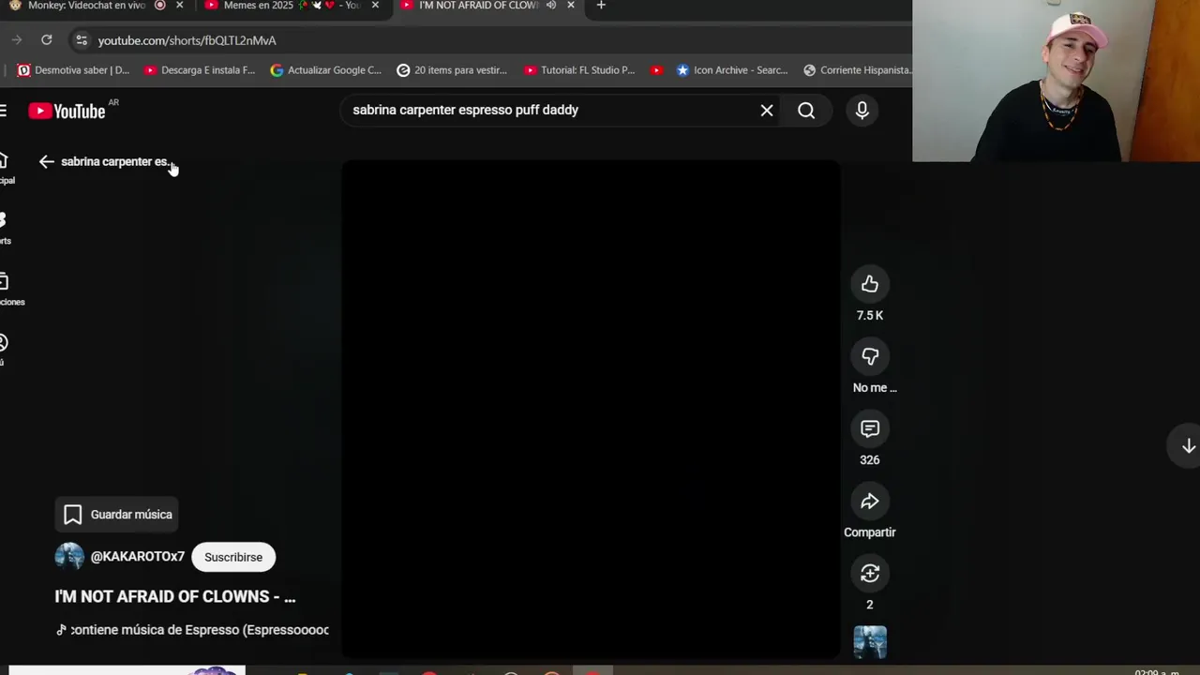Reload the page in browser toolbar
This screenshot has height=675, width=1200.
point(47,39)
